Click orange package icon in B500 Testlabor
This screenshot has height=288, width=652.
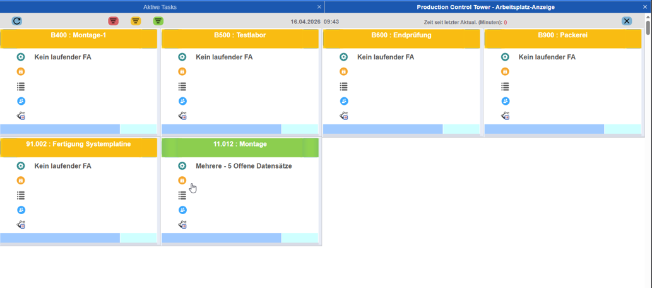(x=182, y=71)
